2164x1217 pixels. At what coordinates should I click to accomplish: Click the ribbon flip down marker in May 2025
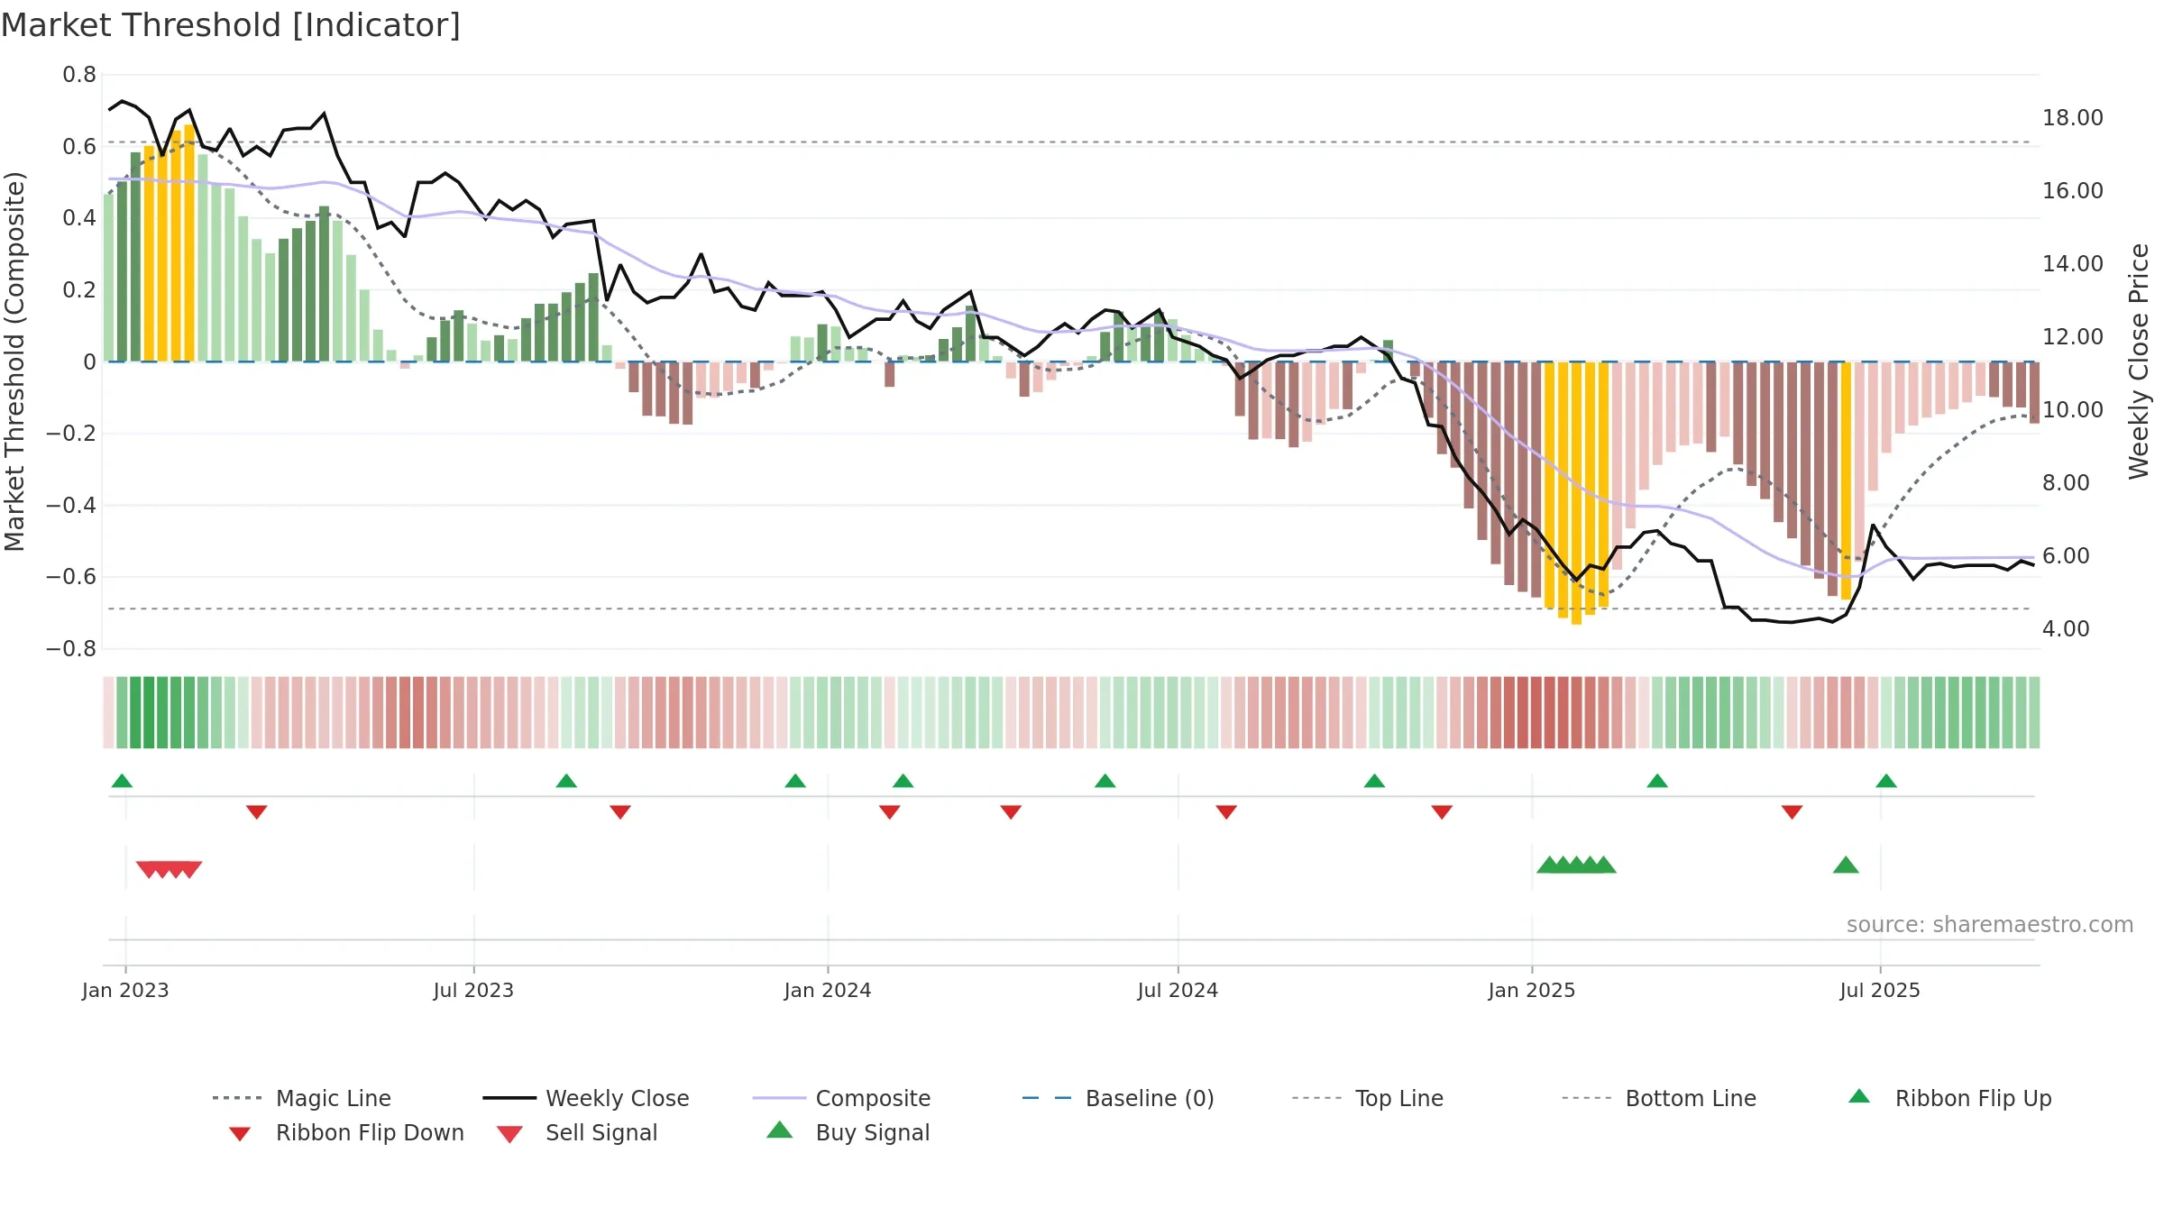[1793, 812]
